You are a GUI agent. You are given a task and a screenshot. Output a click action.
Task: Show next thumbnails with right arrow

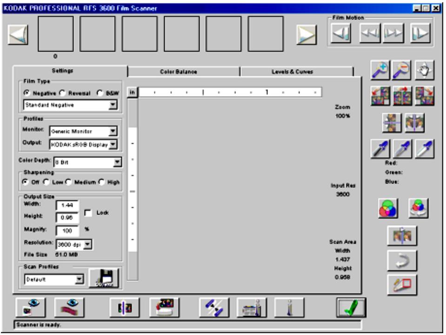tap(306, 34)
